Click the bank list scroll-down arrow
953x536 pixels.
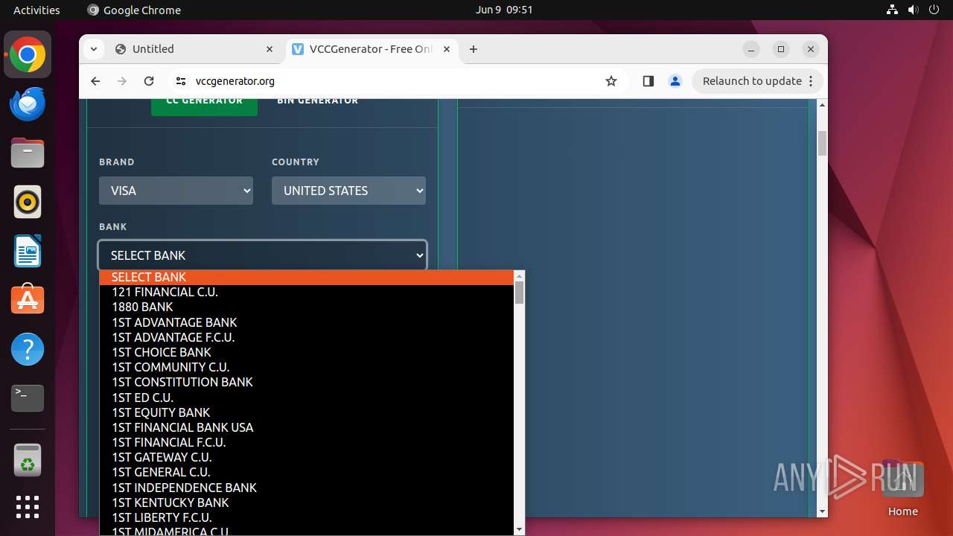pos(520,529)
